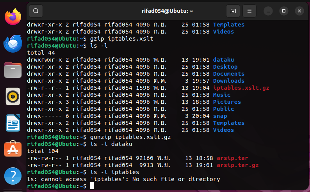Open Ubuntu Software app store

click(x=12, y=149)
